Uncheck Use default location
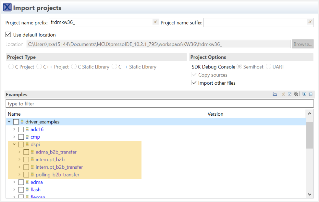Screen dimensions: 319x202 (8, 35)
